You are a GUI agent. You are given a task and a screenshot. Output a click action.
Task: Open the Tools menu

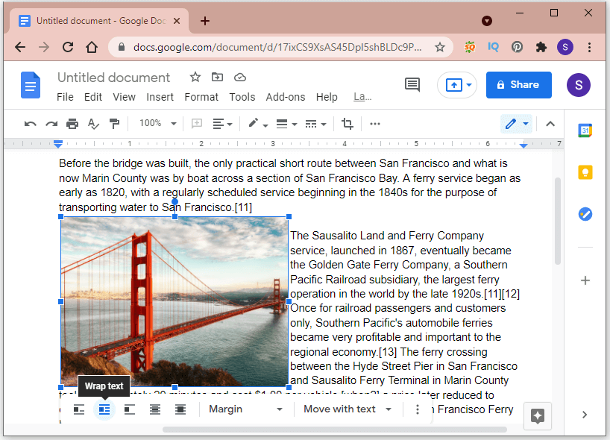tap(242, 97)
